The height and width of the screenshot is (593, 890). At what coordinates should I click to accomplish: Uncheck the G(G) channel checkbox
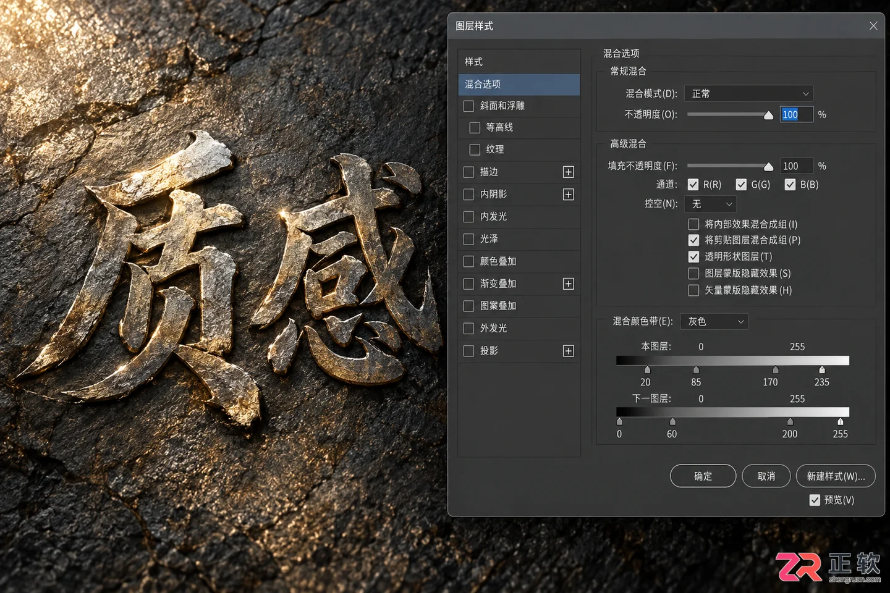[x=742, y=185]
